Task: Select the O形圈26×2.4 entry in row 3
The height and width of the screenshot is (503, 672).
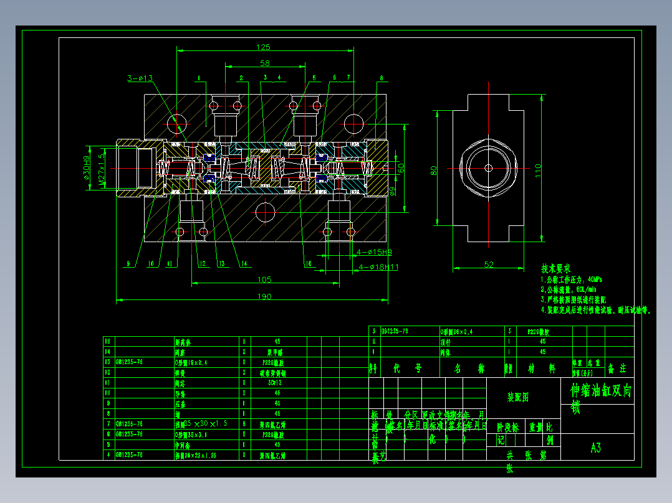Action: tap(456, 332)
